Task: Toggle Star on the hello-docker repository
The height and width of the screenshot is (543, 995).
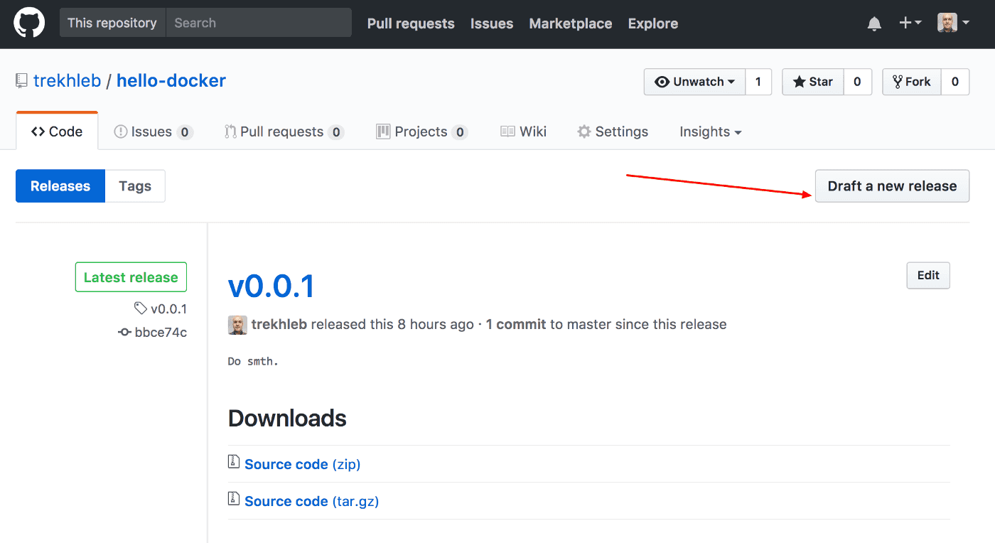Action: click(x=812, y=81)
